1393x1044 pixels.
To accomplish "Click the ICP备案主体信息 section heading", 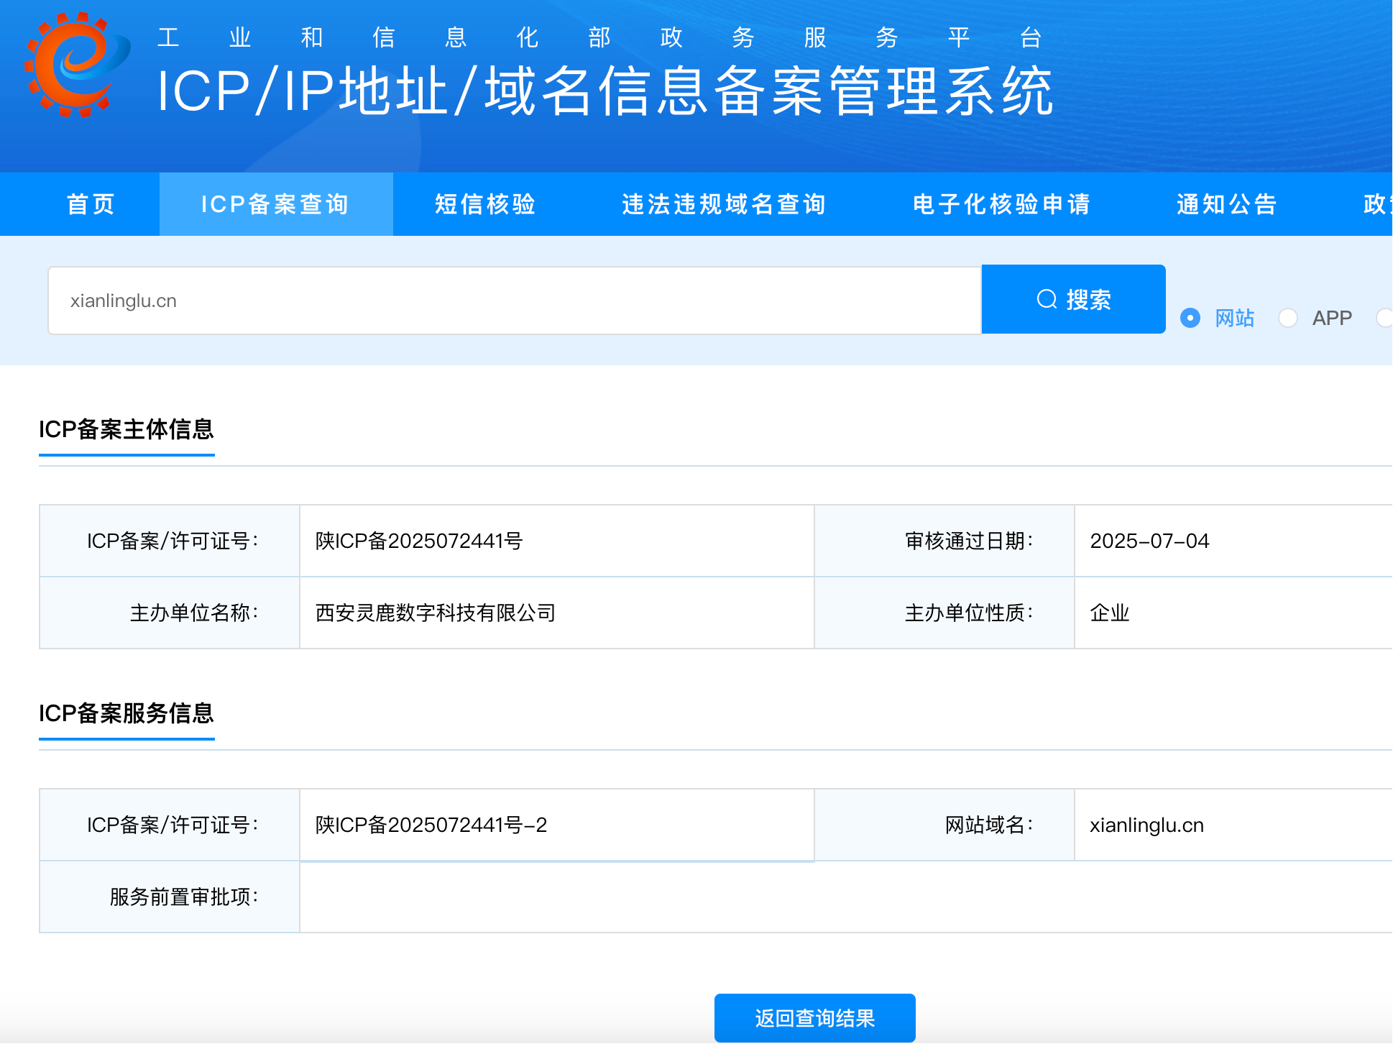I will click(127, 429).
